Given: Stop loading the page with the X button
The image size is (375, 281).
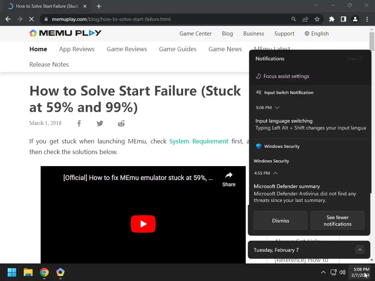Looking at the screenshot, I should [31, 19].
